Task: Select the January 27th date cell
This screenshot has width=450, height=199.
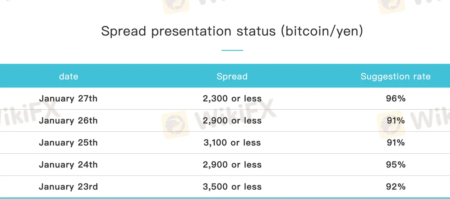Action: tap(68, 98)
